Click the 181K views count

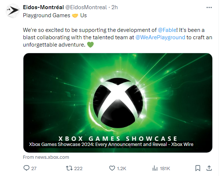coord(165,168)
